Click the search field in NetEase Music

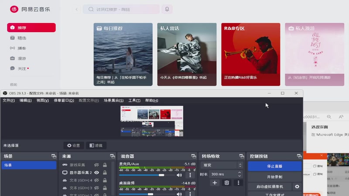(121, 9)
